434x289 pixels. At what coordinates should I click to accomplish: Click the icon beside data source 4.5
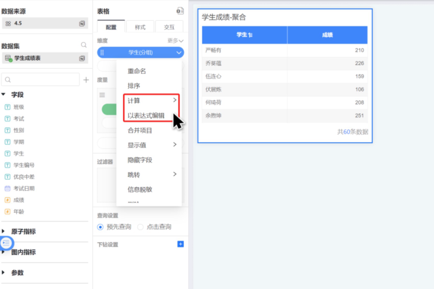coord(82,24)
